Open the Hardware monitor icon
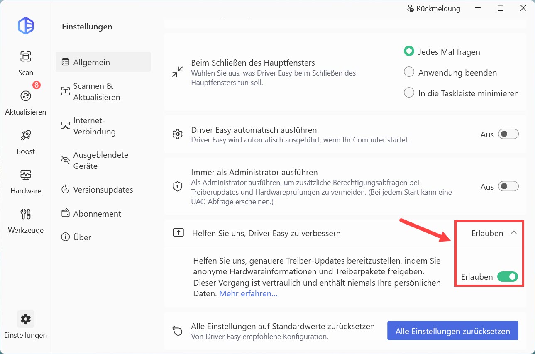This screenshot has height=354, width=535. (26, 175)
